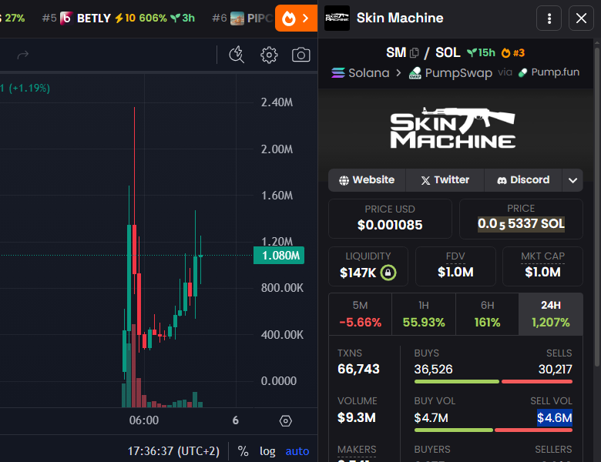
Task: Click the liquidity lock icon
Action: tap(388, 273)
